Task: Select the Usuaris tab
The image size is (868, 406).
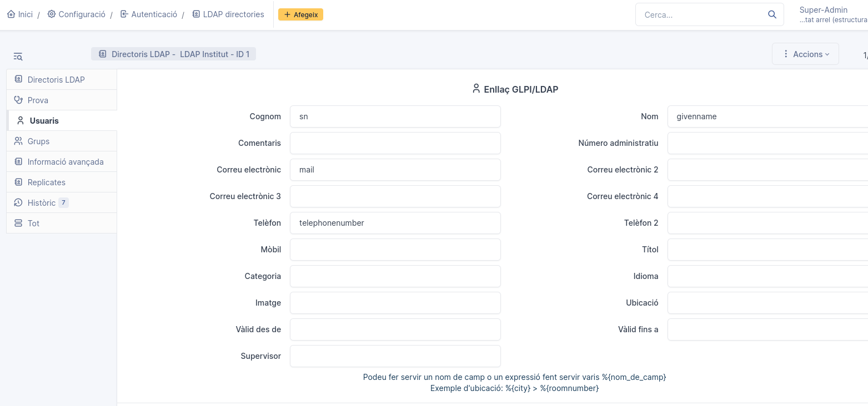Action: pyautogui.click(x=62, y=120)
